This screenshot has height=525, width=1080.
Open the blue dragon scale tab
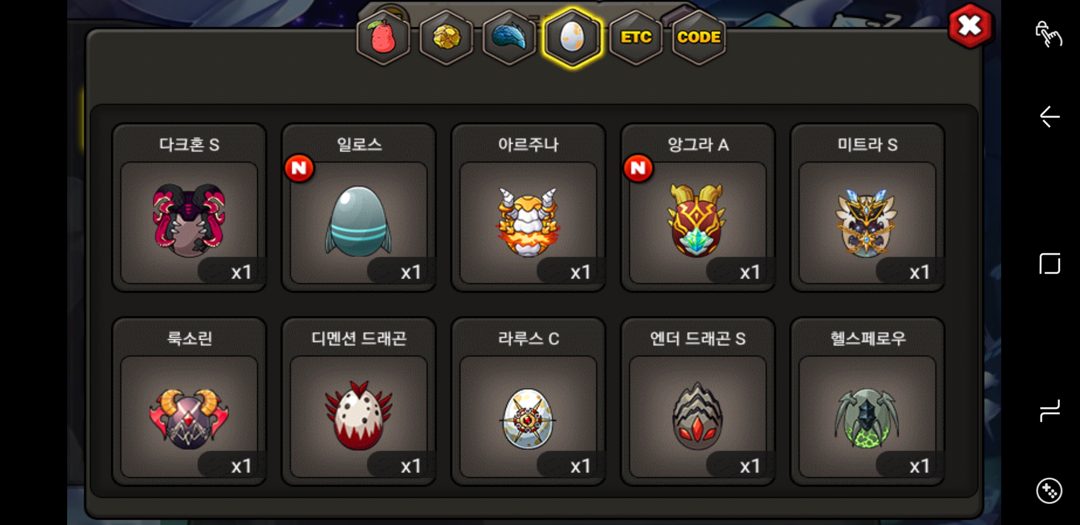509,37
